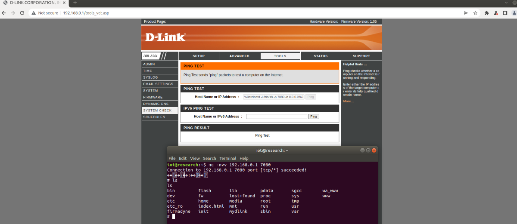
Task: Open the Chrome profile avatar
Action: (x=513, y=13)
